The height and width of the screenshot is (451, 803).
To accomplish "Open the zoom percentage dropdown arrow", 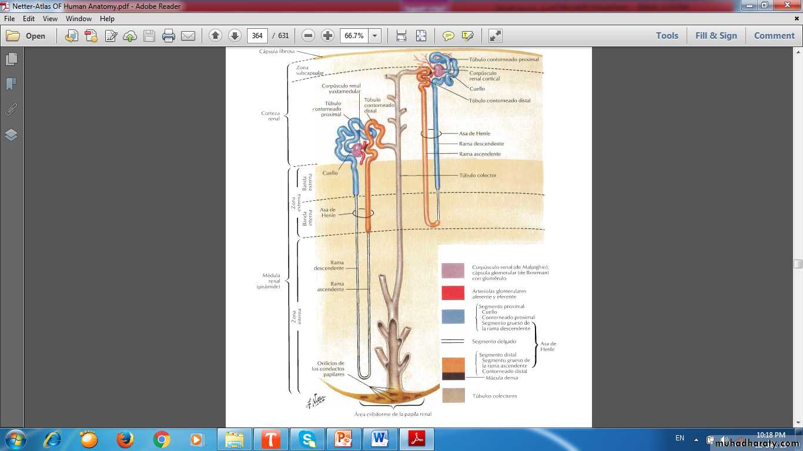I will (374, 36).
